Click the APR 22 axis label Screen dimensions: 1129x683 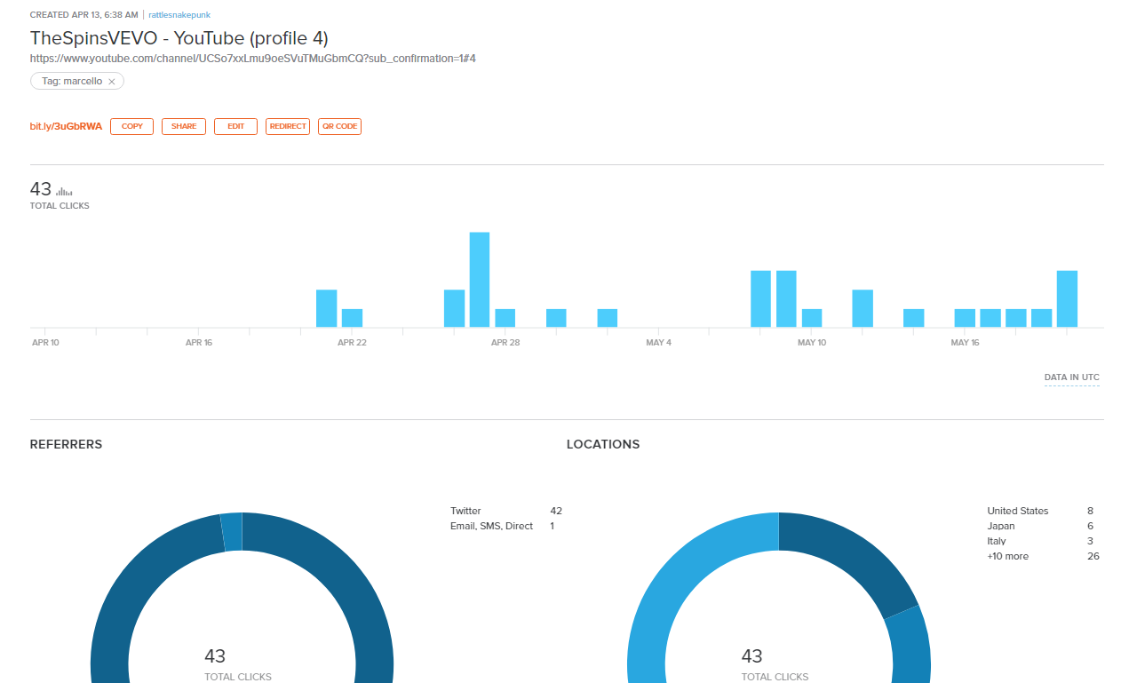click(x=353, y=343)
